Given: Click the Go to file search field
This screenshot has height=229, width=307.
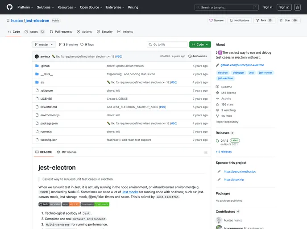Looking at the screenshot, I should [167, 45].
